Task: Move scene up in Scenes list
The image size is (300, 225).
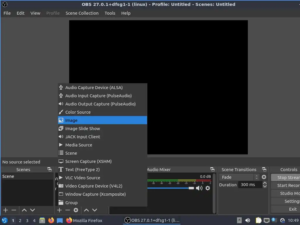Action: click(24, 210)
